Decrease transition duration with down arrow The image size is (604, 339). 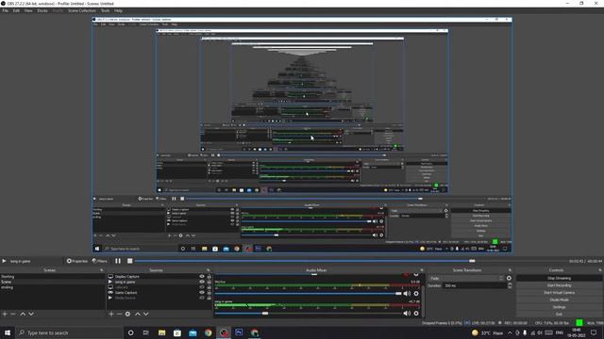coord(510,287)
